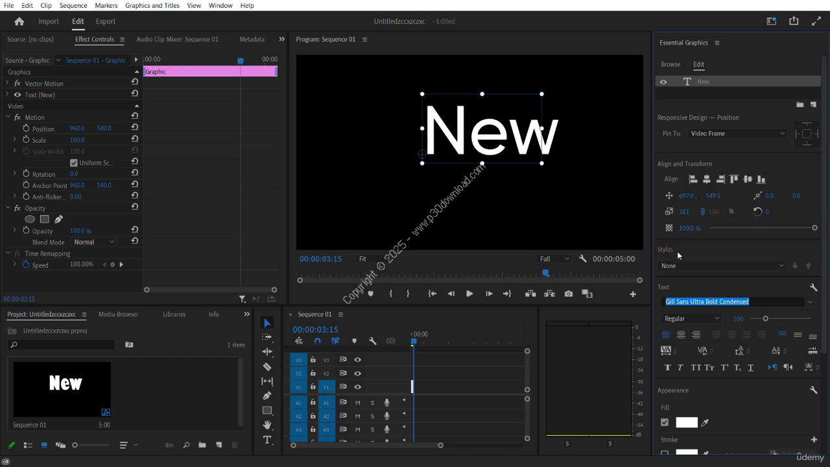Select the Pen tool in the toolbar
Viewport: 830px width, 467px height.
tap(267, 396)
